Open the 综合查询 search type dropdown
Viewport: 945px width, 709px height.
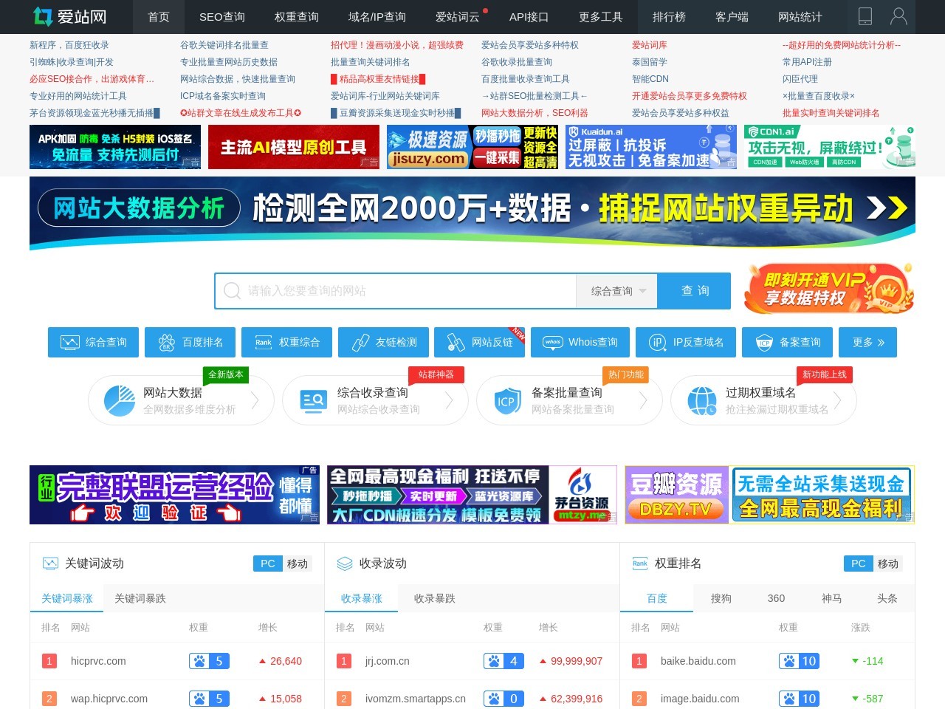[x=617, y=291]
